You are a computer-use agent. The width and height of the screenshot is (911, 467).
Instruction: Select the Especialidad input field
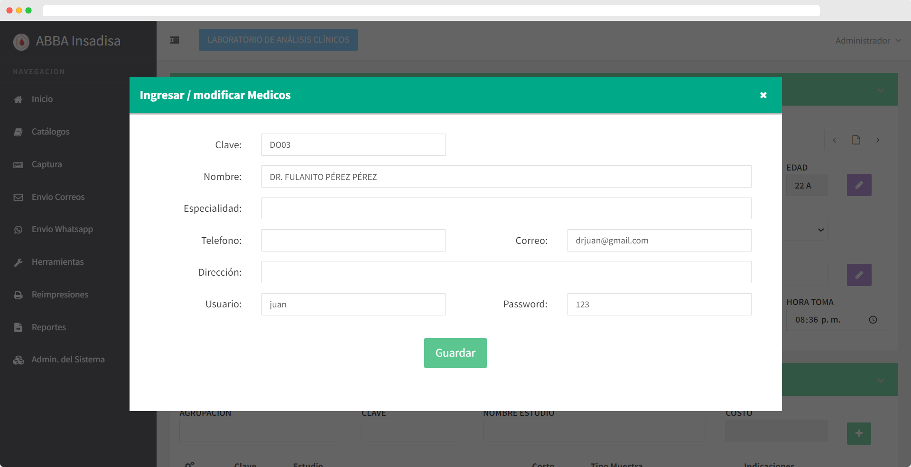pyautogui.click(x=506, y=208)
